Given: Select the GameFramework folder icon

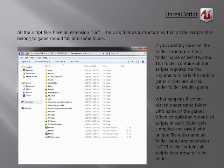Looking at the screenshot, I should pos(46,77).
